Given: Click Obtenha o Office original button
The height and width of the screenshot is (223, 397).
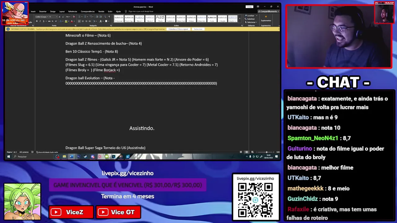Looking at the screenshot, I should click(178, 29).
